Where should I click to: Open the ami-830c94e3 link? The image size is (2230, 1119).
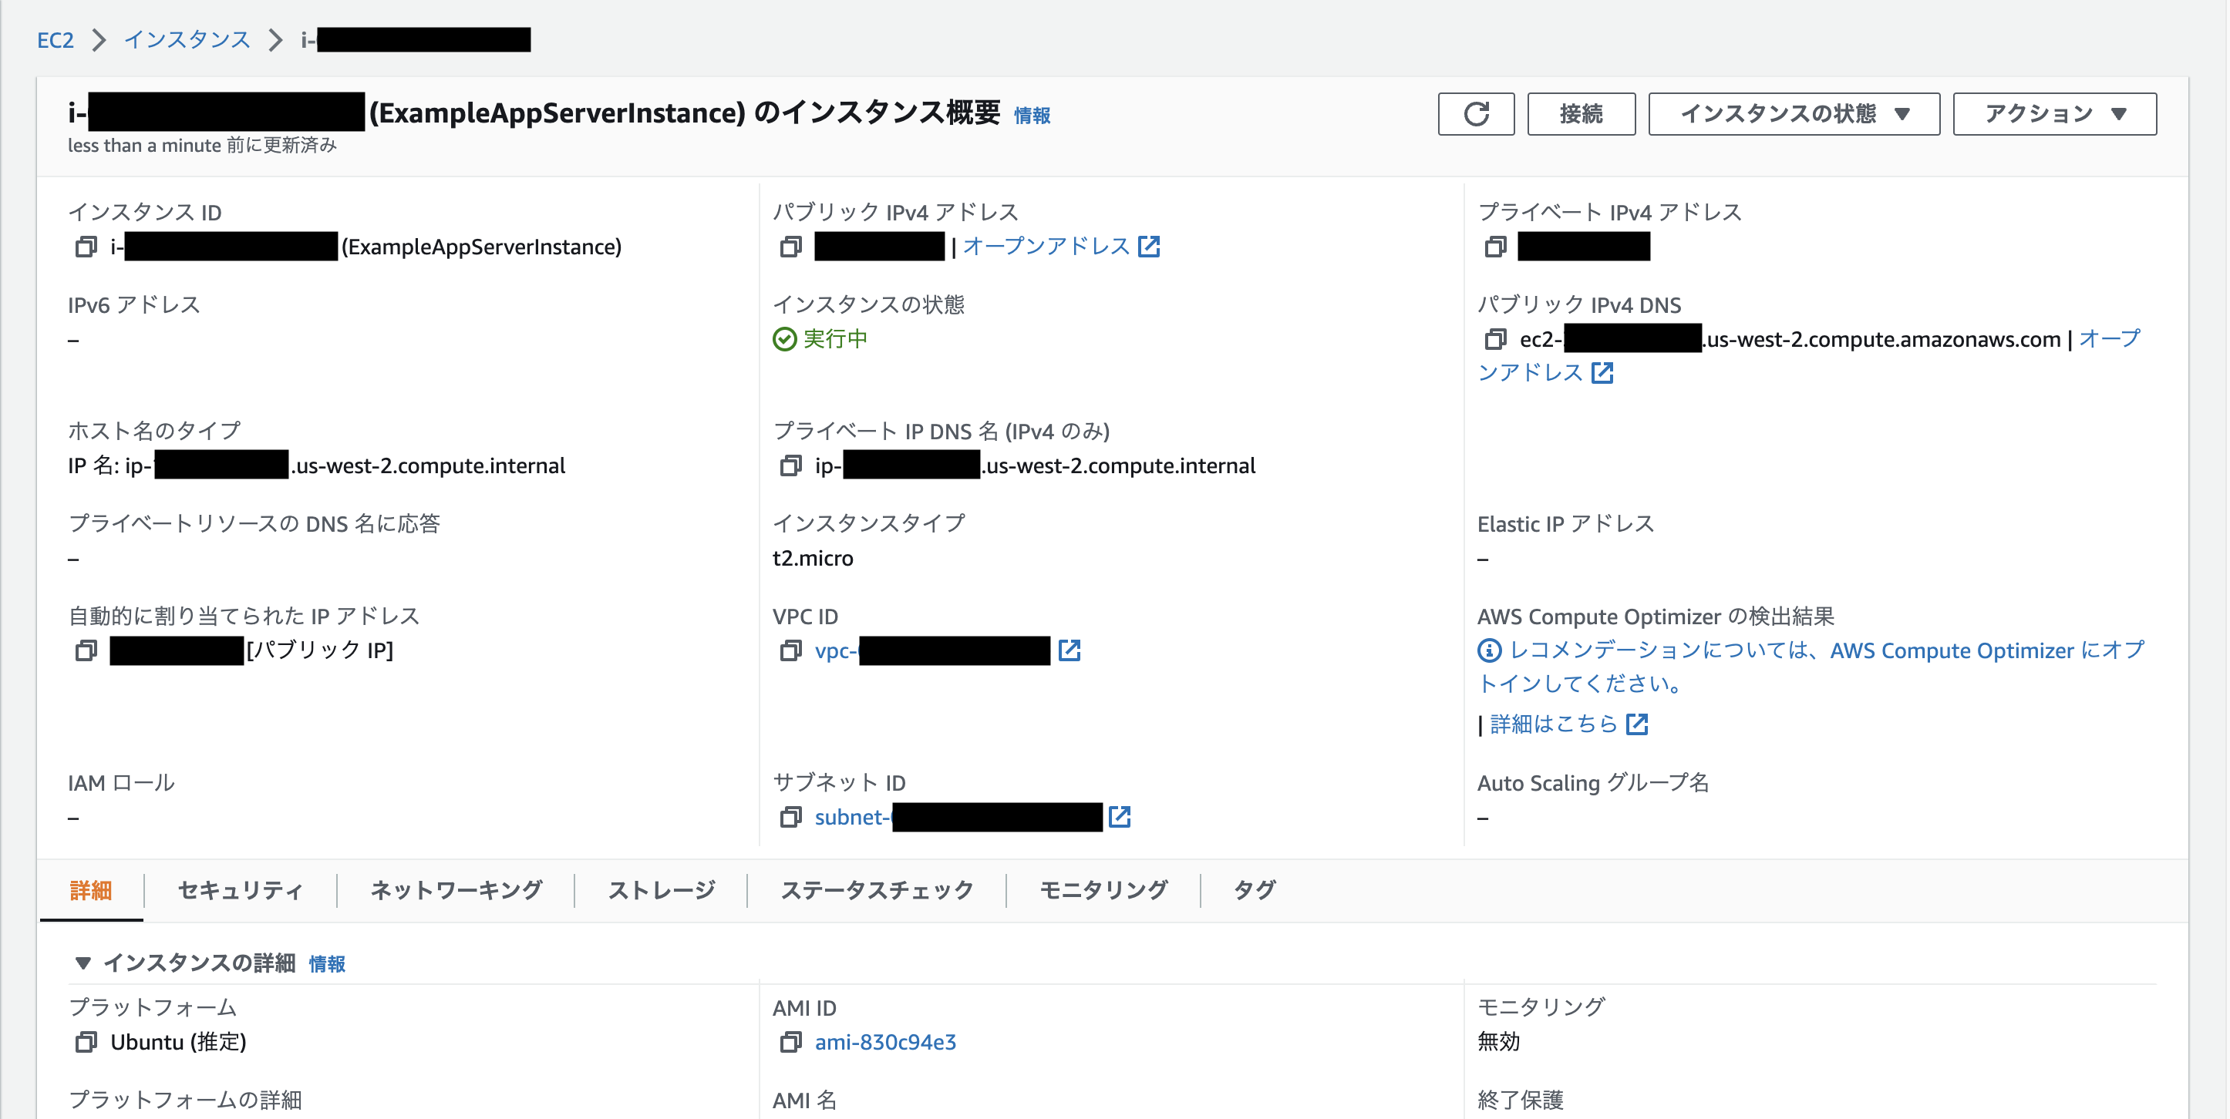tap(884, 1043)
